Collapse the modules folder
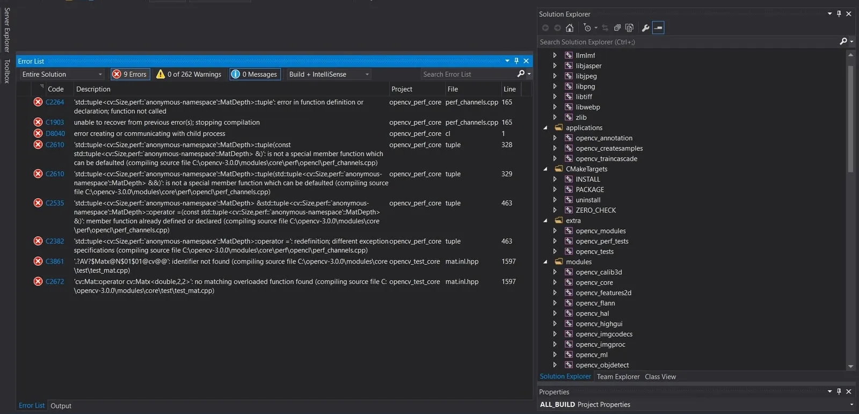Image resolution: width=859 pixels, height=414 pixels. point(545,262)
